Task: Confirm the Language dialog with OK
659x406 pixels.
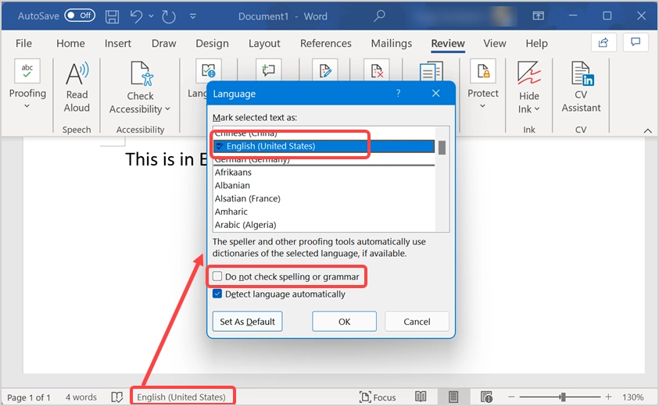Action: [x=344, y=322]
